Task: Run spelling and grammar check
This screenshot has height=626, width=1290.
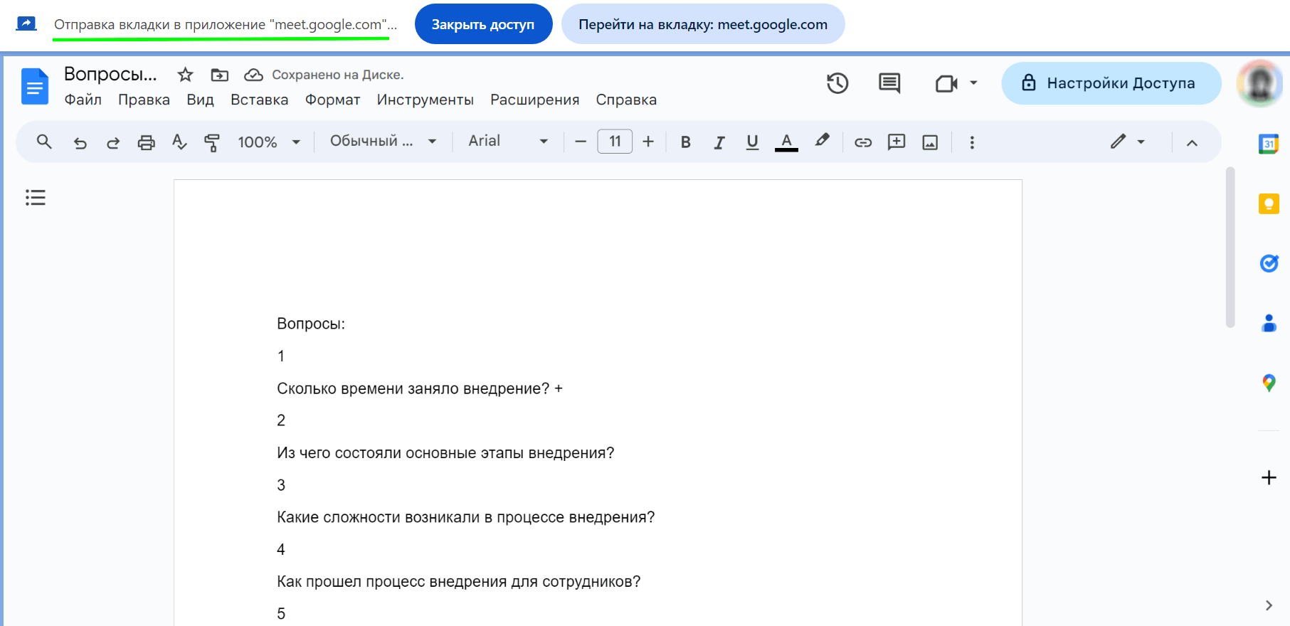Action: point(179,142)
